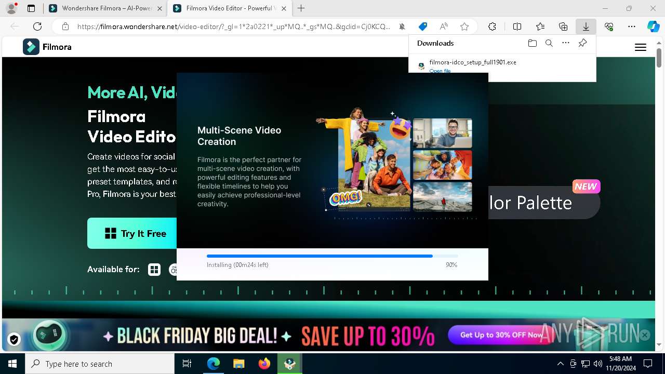The height and width of the screenshot is (374, 665).
Task: Open the hamburger menu on Filmora page
Action: 641,47
